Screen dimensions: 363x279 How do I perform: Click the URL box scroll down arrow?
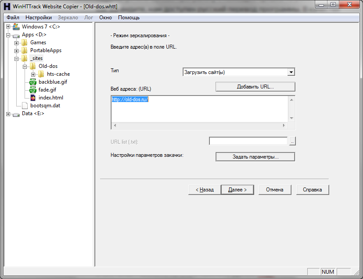[x=291, y=118]
